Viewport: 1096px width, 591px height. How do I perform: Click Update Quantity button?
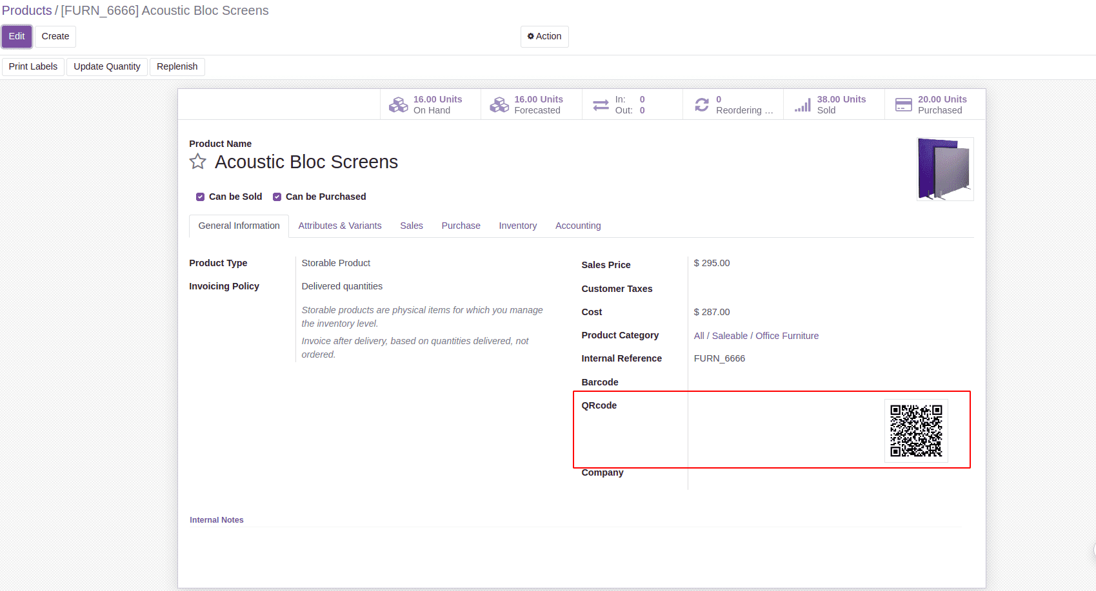click(x=107, y=67)
